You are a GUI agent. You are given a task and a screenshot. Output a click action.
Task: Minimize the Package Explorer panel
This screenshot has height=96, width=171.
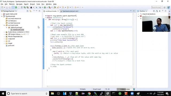(37, 11)
